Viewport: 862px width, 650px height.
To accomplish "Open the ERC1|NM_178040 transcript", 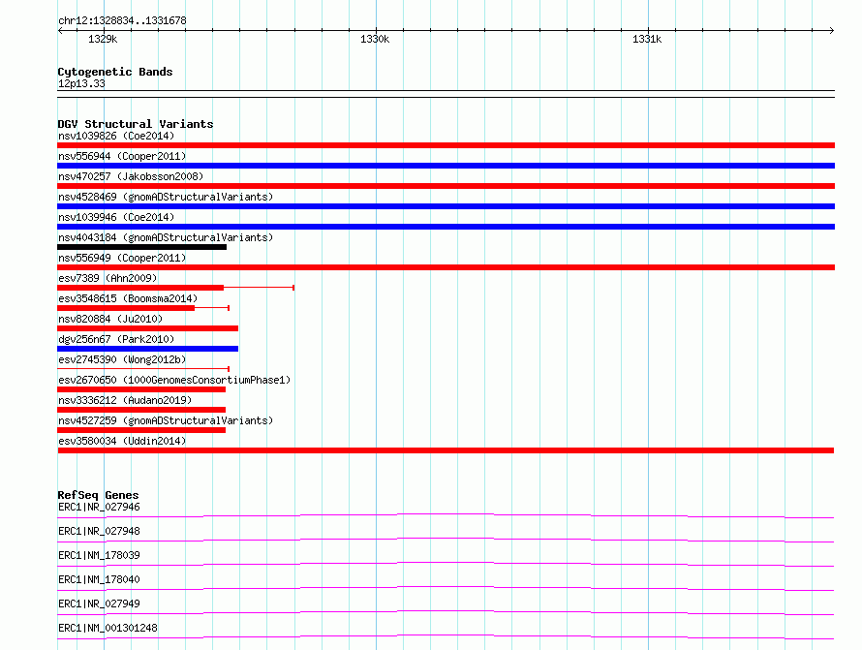I will coord(99,579).
